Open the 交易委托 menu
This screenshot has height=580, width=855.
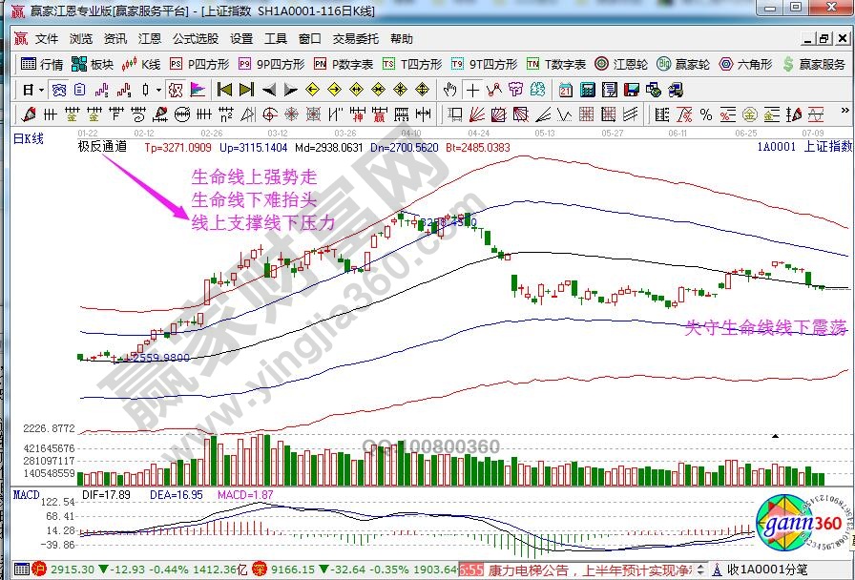355,39
